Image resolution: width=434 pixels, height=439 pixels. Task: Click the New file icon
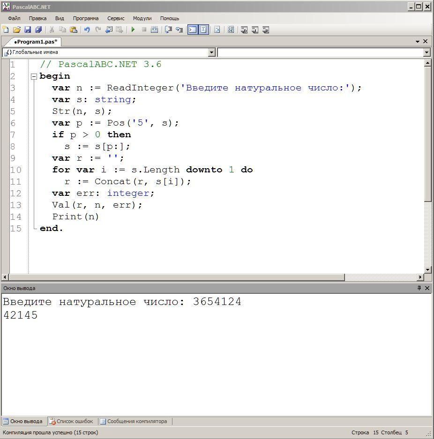(x=6, y=30)
